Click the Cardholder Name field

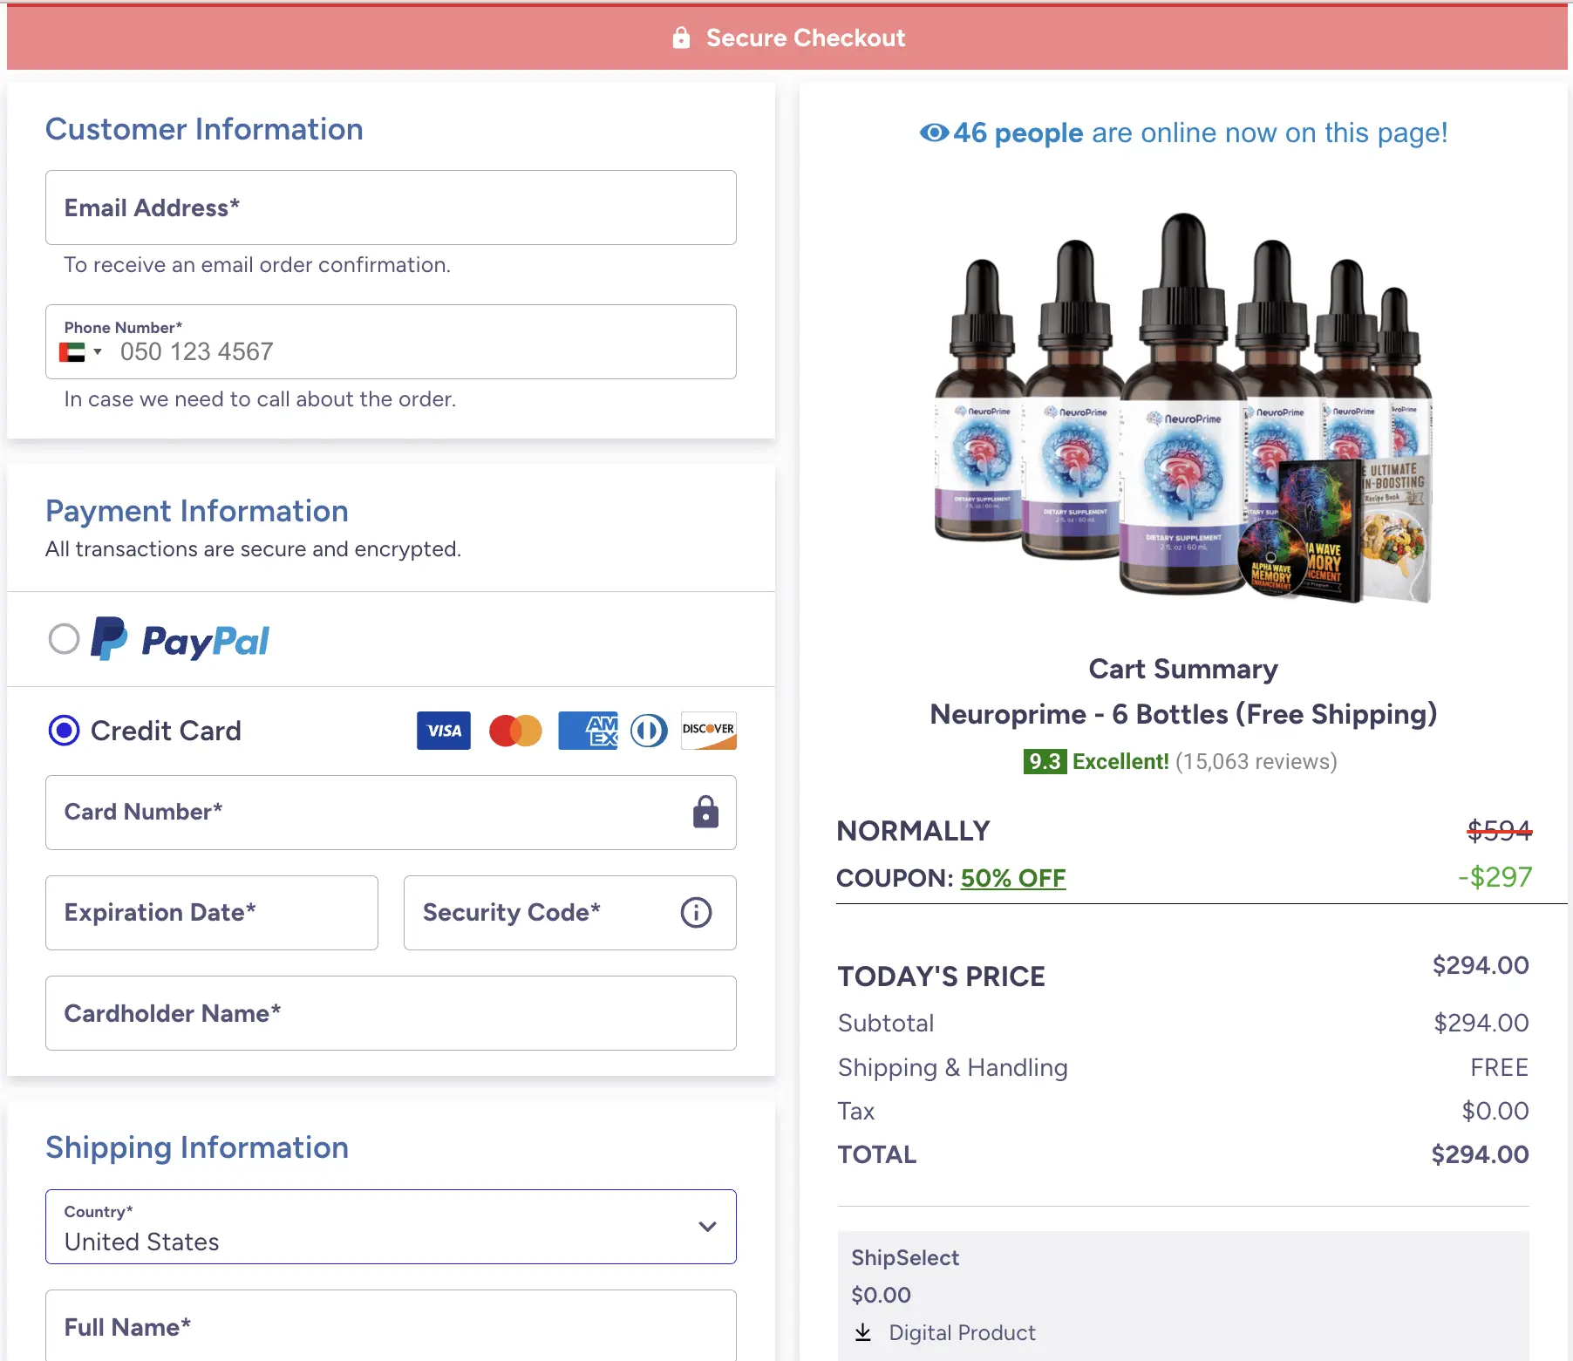[391, 1013]
